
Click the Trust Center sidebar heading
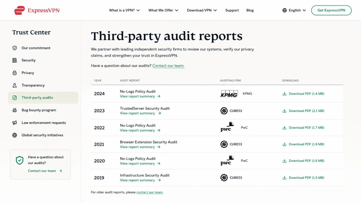pos(31,32)
